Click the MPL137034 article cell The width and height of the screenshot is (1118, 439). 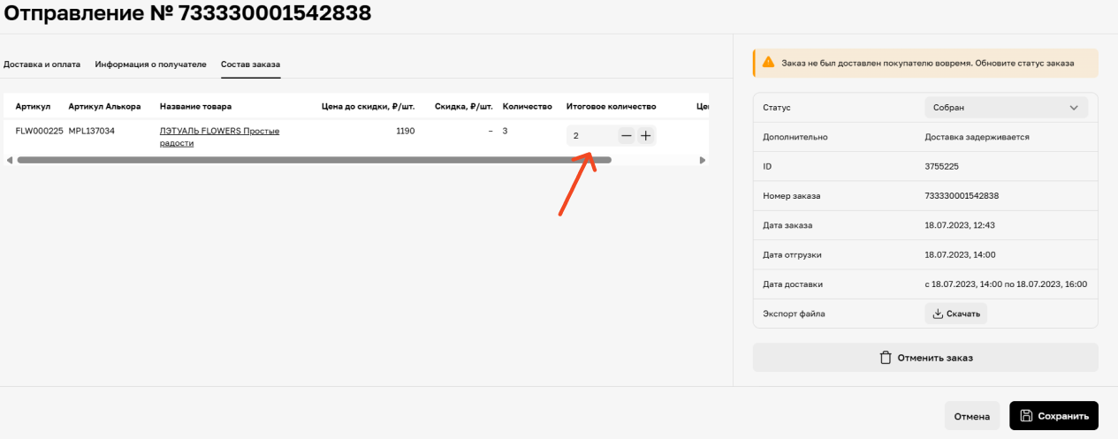[x=91, y=131]
